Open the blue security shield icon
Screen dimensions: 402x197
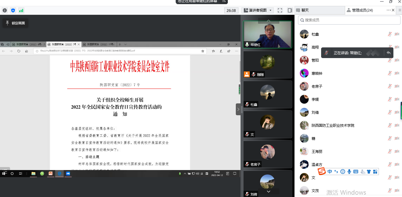coord(13,10)
